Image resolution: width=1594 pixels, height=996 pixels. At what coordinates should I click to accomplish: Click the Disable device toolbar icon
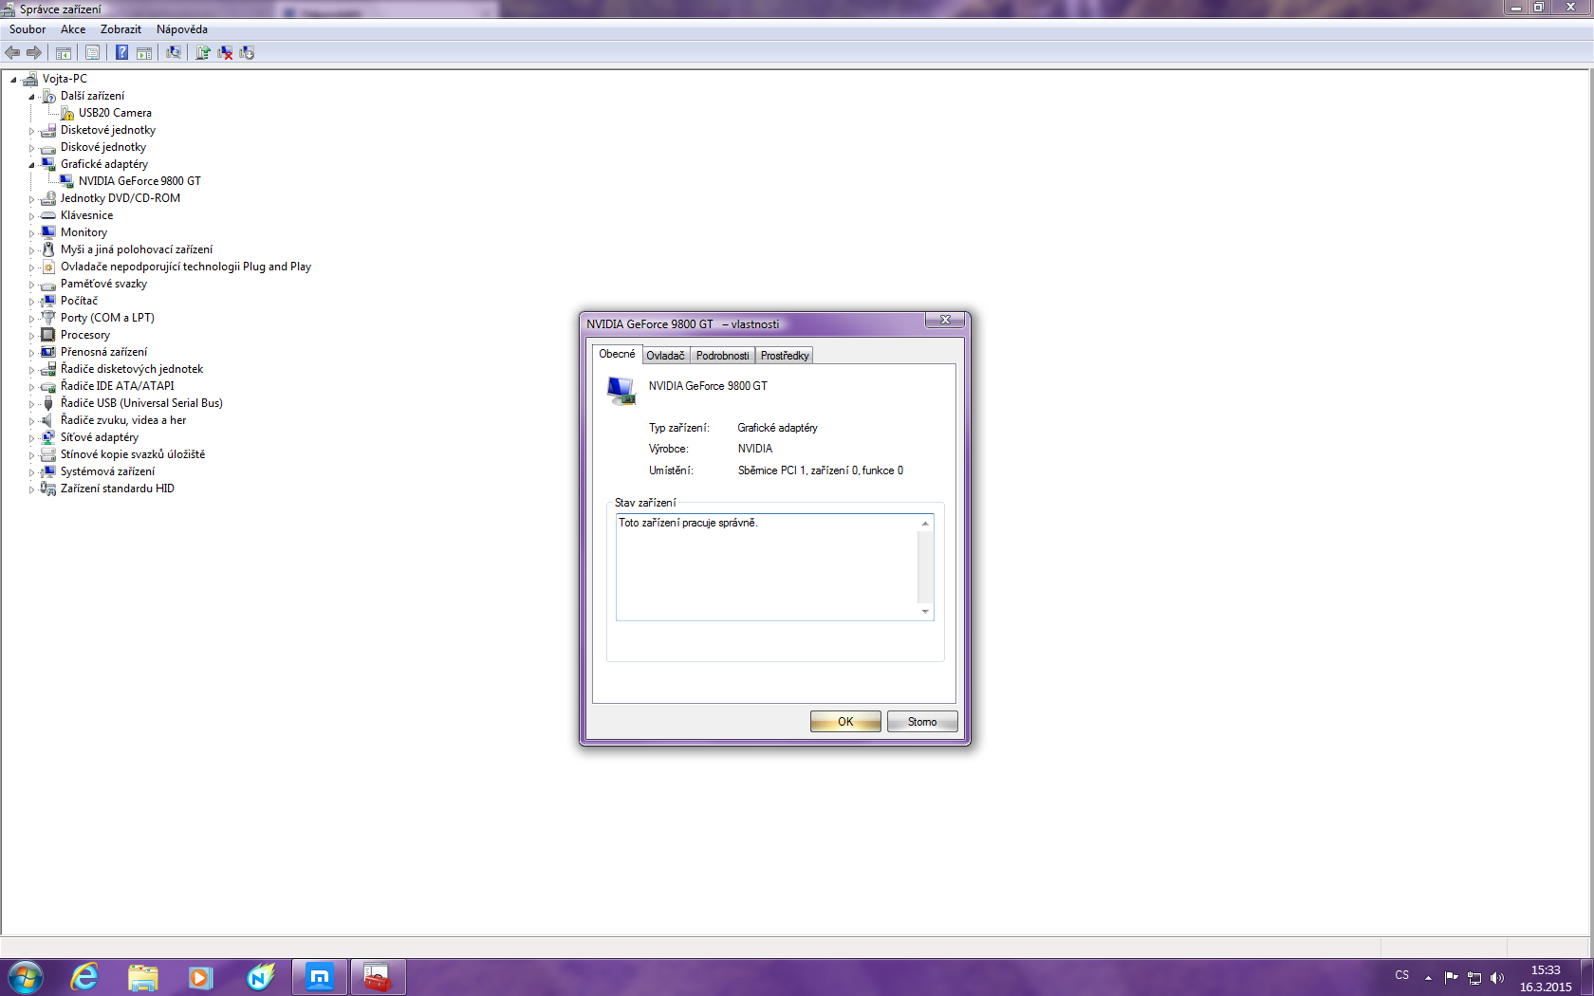(247, 52)
